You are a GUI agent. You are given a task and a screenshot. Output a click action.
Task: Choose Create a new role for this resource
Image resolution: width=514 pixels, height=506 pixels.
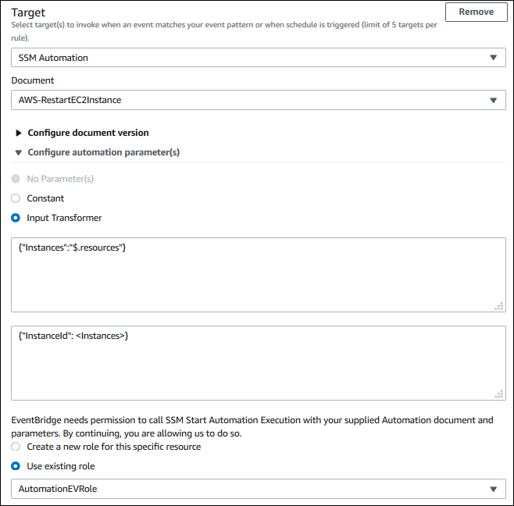tap(16, 447)
